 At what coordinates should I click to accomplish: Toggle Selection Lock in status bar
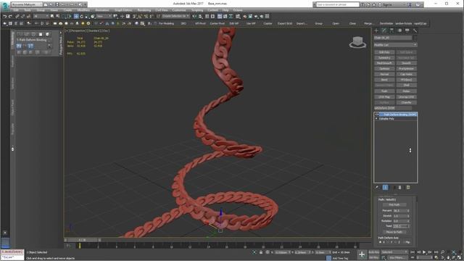261,252
